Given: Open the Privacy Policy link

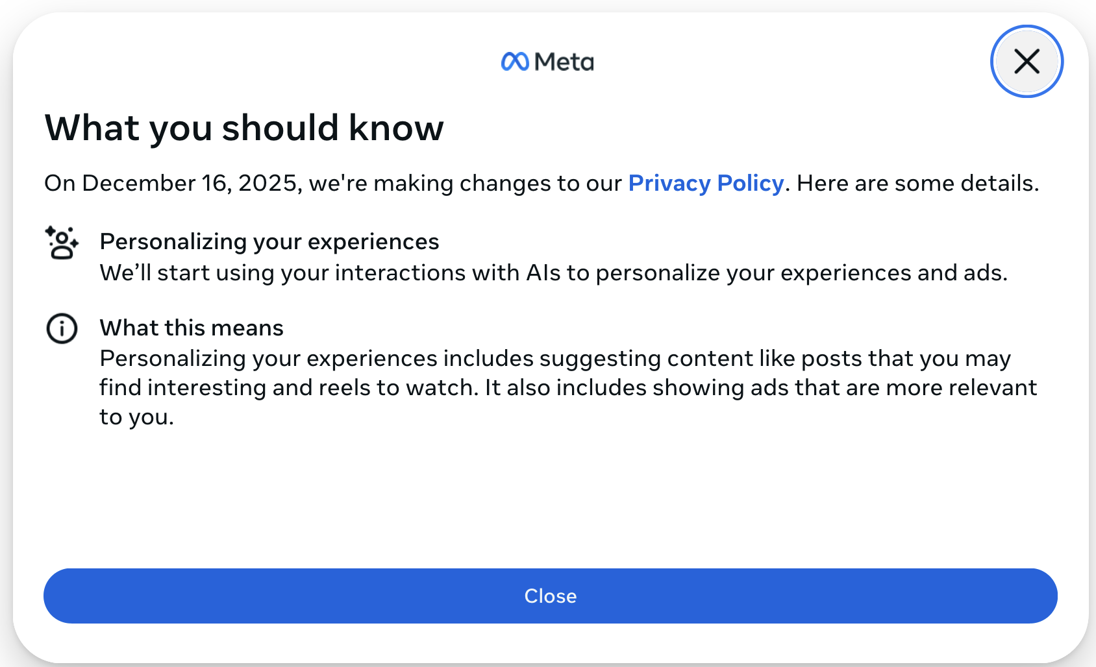Looking at the screenshot, I should click(706, 183).
